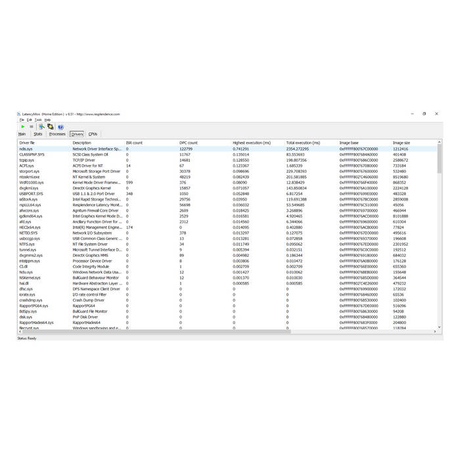Select the ndis.sys driver row

point(26,149)
